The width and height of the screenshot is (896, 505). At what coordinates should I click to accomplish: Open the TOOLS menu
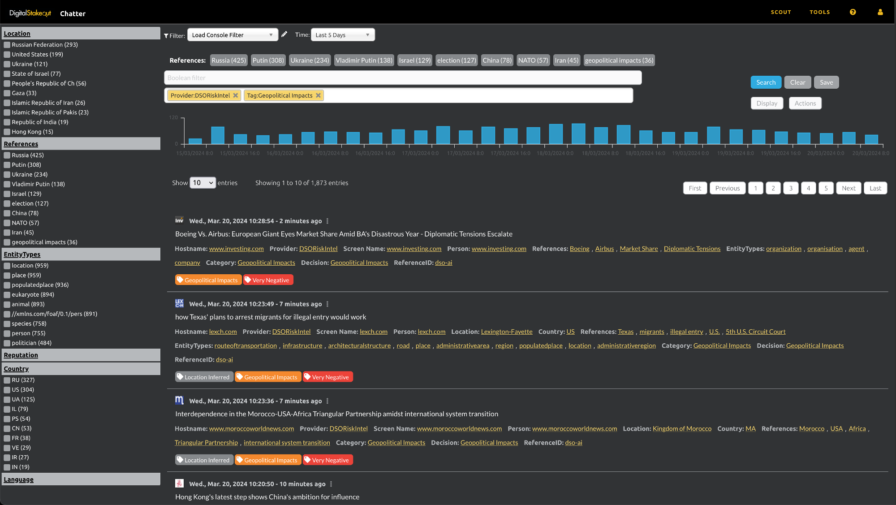[819, 12]
